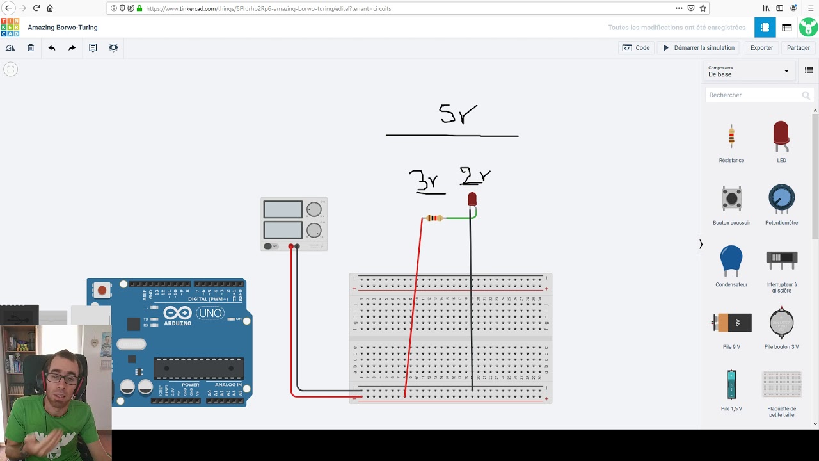
Task: Toggle the browser sidebar
Action: [x=780, y=8]
